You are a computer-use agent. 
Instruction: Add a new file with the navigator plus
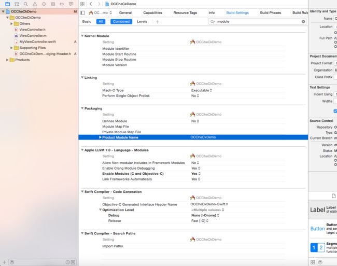point(4,262)
